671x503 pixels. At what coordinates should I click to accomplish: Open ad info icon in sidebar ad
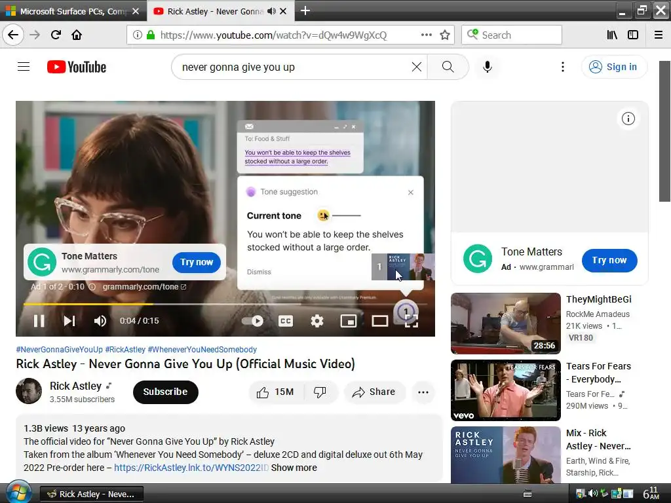coord(628,119)
